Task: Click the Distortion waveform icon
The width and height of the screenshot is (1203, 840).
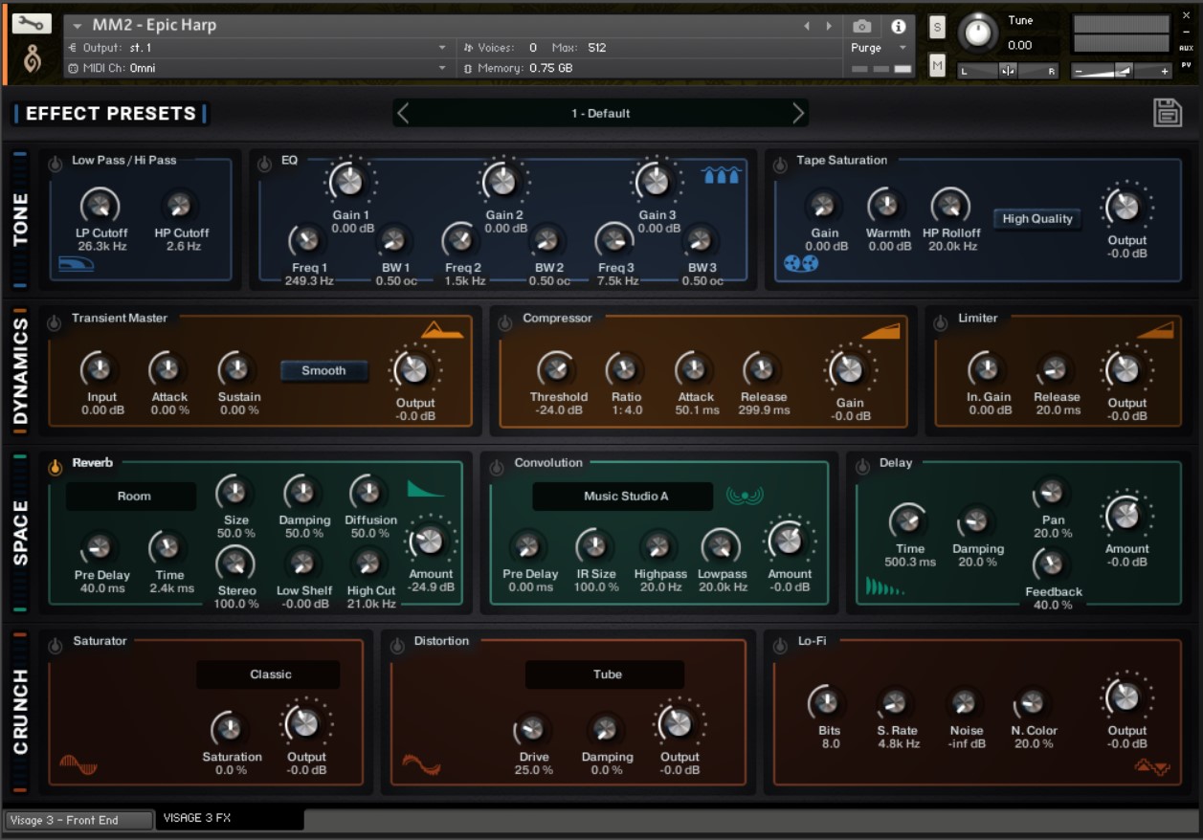Action: tap(421, 764)
